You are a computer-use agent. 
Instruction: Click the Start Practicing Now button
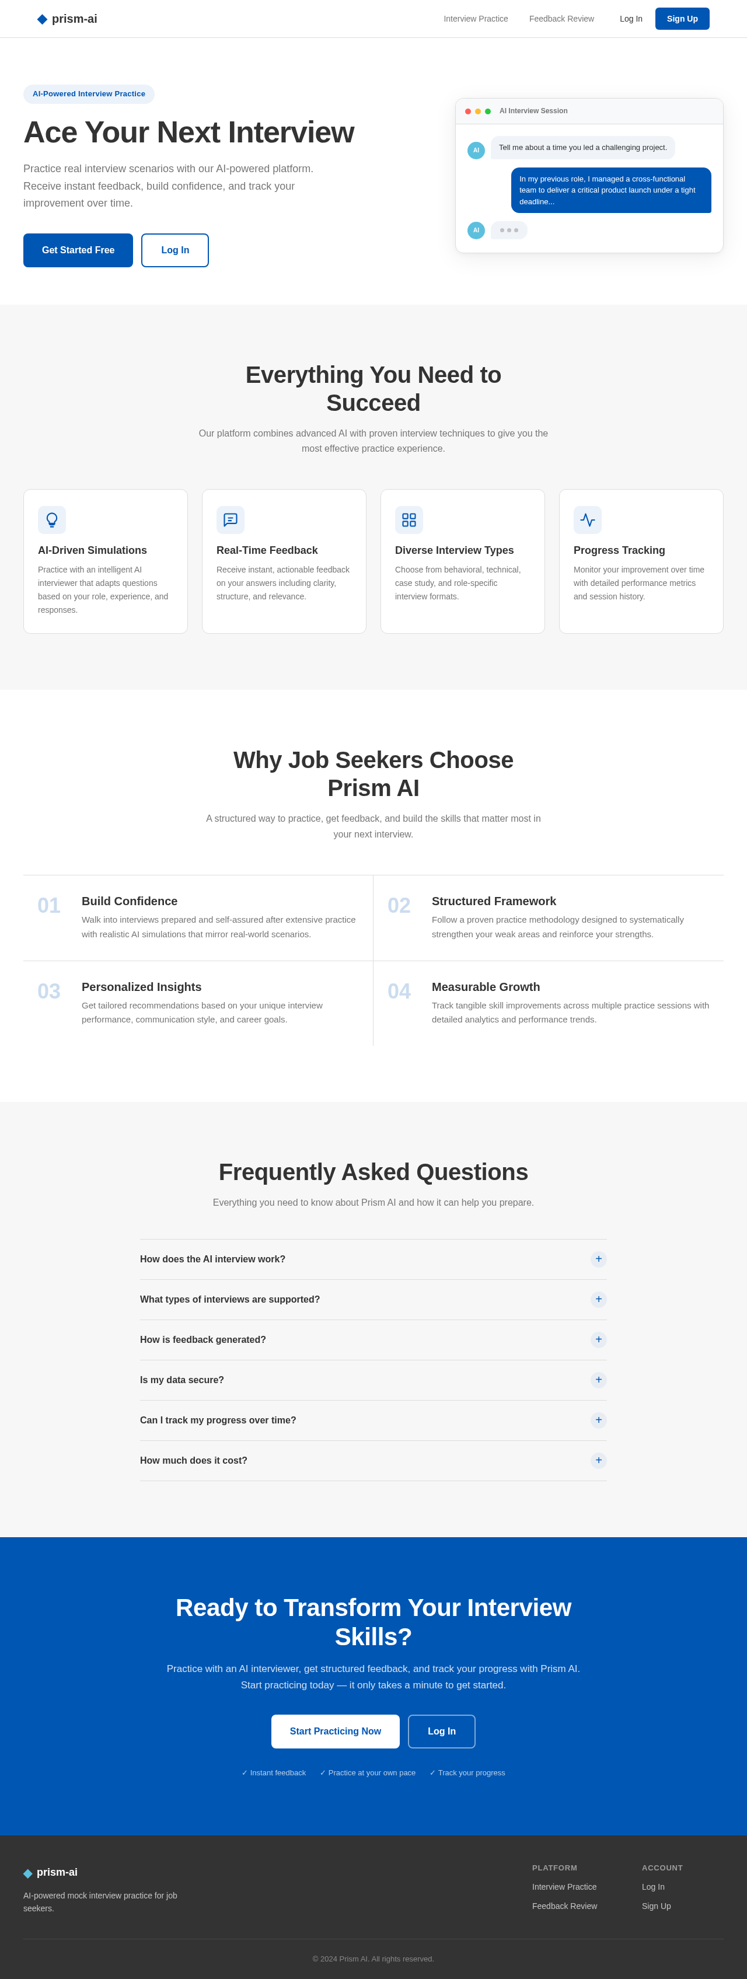[335, 1732]
